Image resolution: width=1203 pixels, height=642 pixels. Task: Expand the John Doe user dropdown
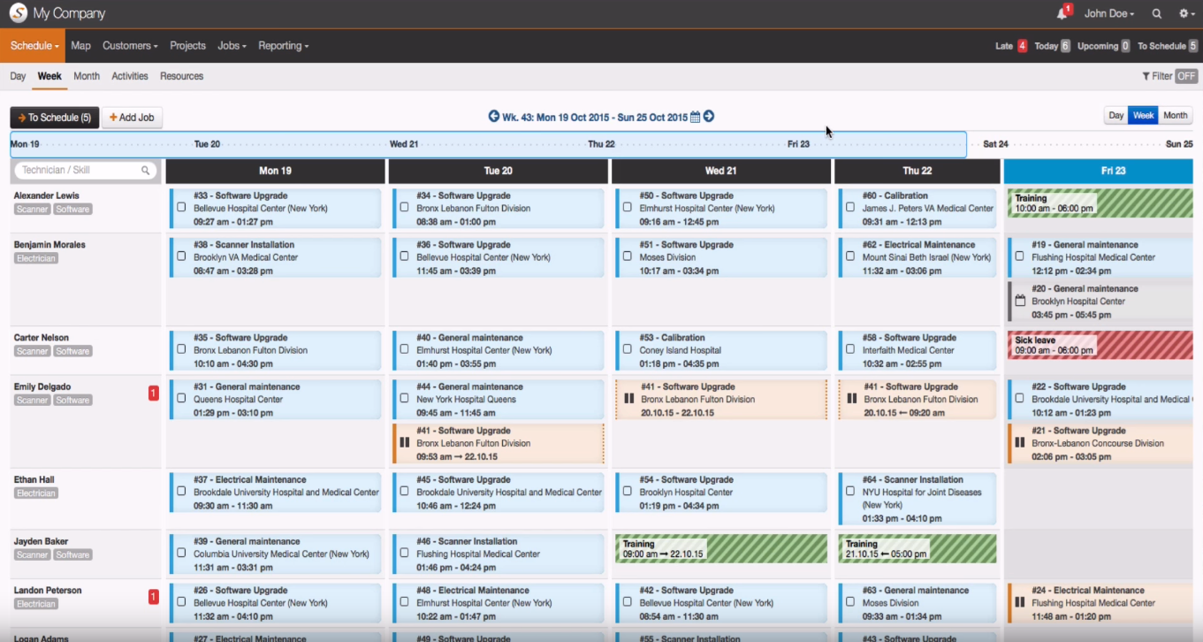(x=1108, y=13)
